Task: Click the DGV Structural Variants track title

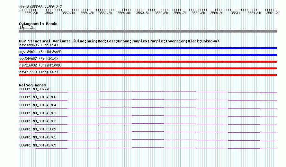Action: click(x=119, y=41)
